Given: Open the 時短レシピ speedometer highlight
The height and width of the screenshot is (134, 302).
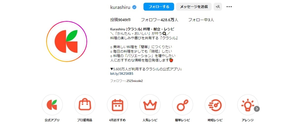Looking at the screenshot, I should coord(215,105).
